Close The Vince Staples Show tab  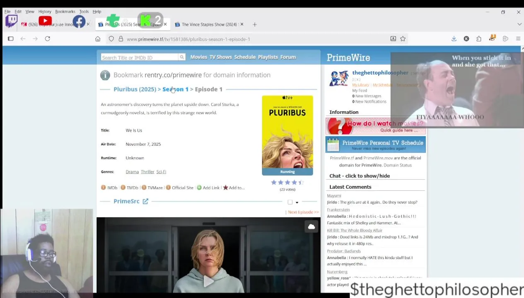pyautogui.click(x=242, y=24)
